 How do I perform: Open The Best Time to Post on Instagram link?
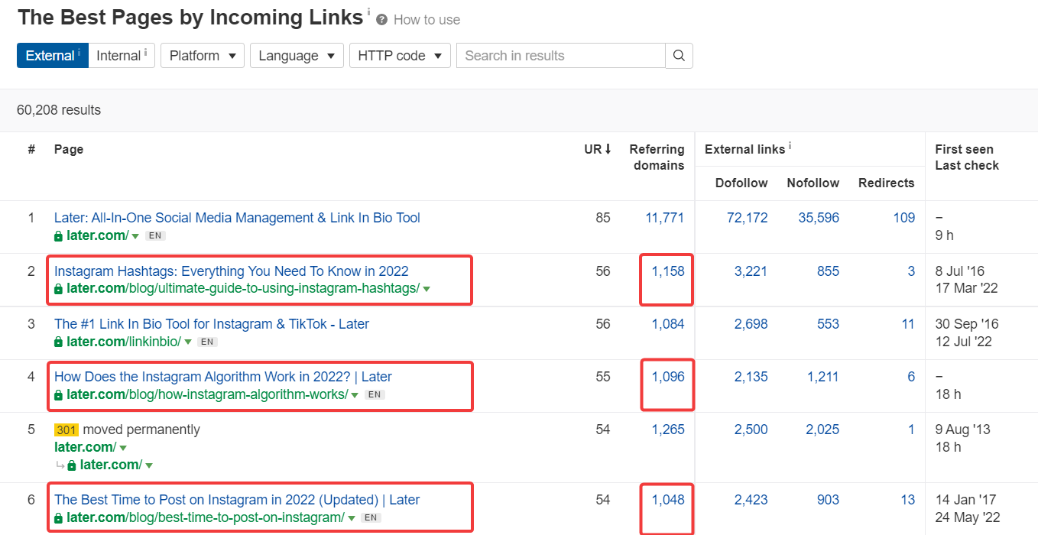click(237, 500)
